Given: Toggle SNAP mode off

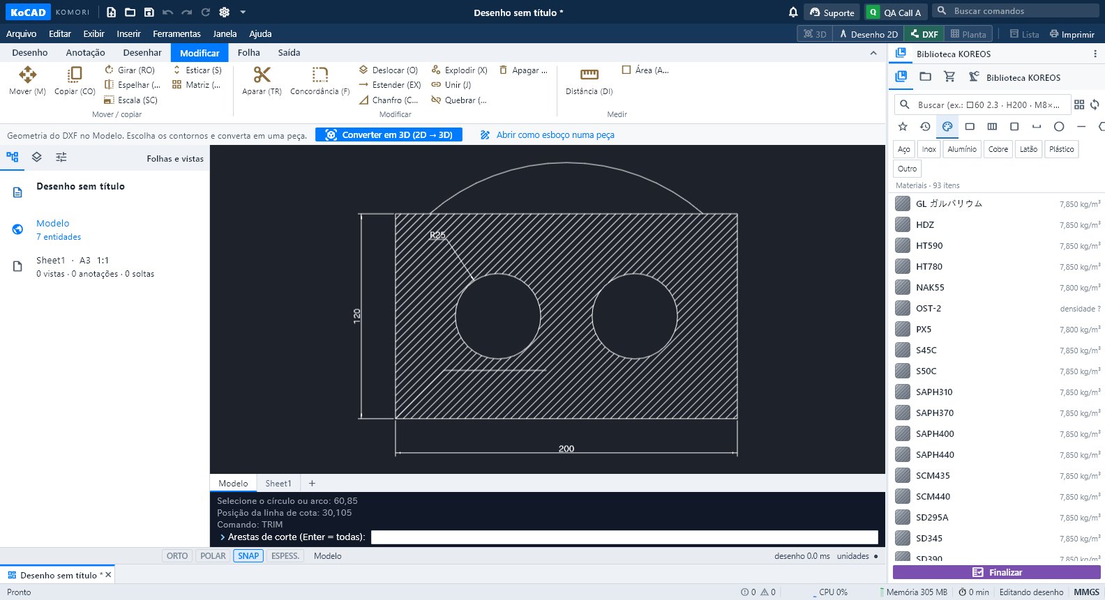Looking at the screenshot, I should tap(248, 556).
